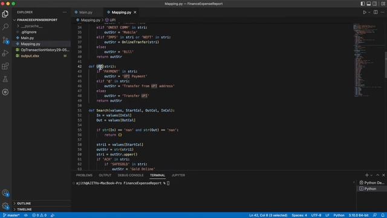Click into terminal prompt input

tap(168, 183)
